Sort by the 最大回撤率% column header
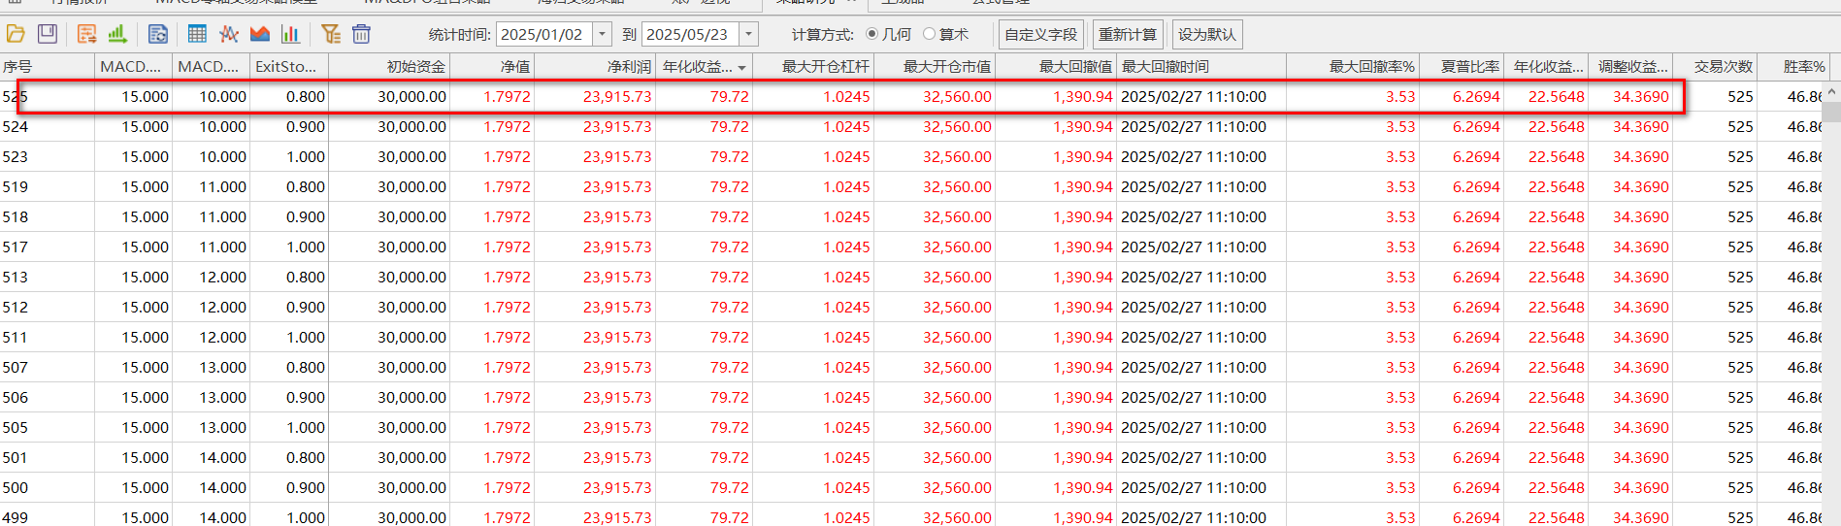Viewport: 1841px width, 526px height. 1353,67
